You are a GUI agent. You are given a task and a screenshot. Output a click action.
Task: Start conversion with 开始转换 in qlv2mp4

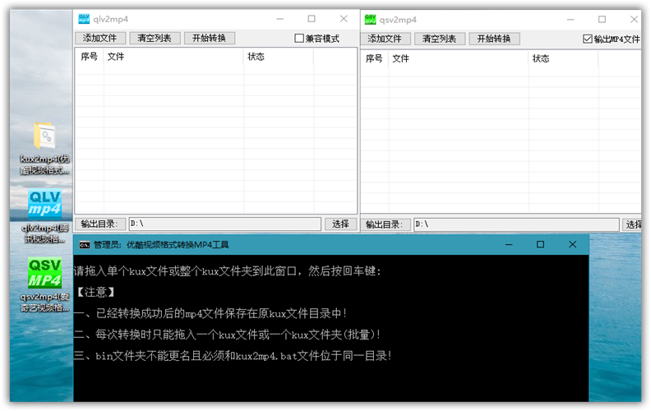click(x=210, y=39)
